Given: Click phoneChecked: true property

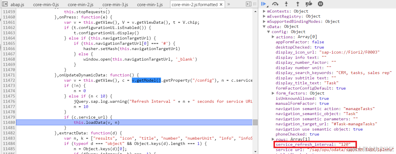Looking at the screenshot, I should pyautogui.click(x=297, y=134).
